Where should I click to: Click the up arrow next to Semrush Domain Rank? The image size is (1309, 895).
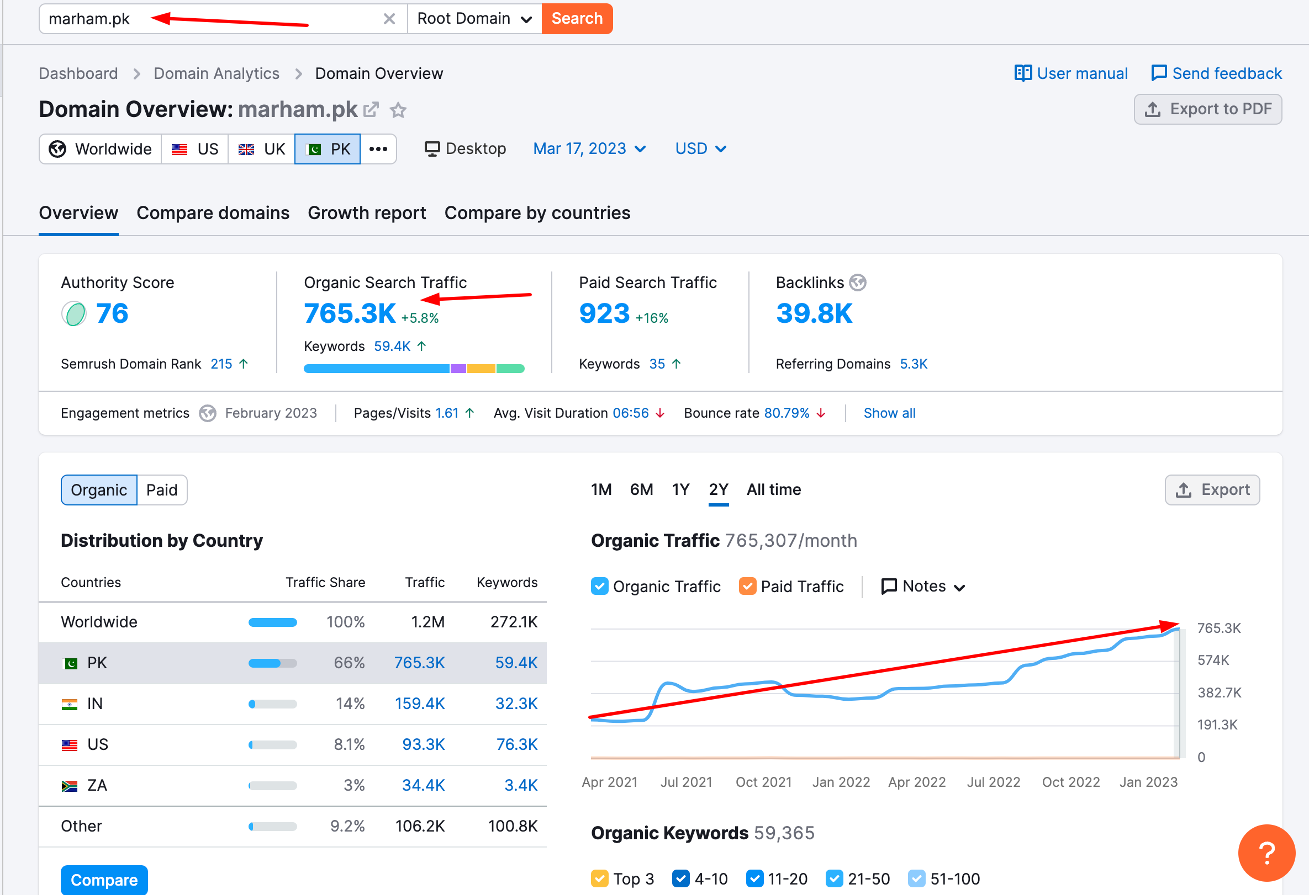244,364
